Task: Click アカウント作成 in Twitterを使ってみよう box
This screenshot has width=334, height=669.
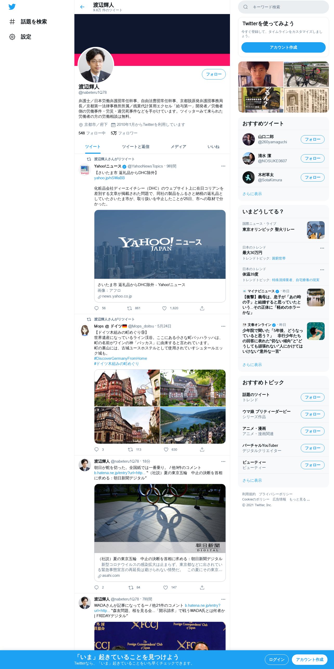Action: pos(283,47)
